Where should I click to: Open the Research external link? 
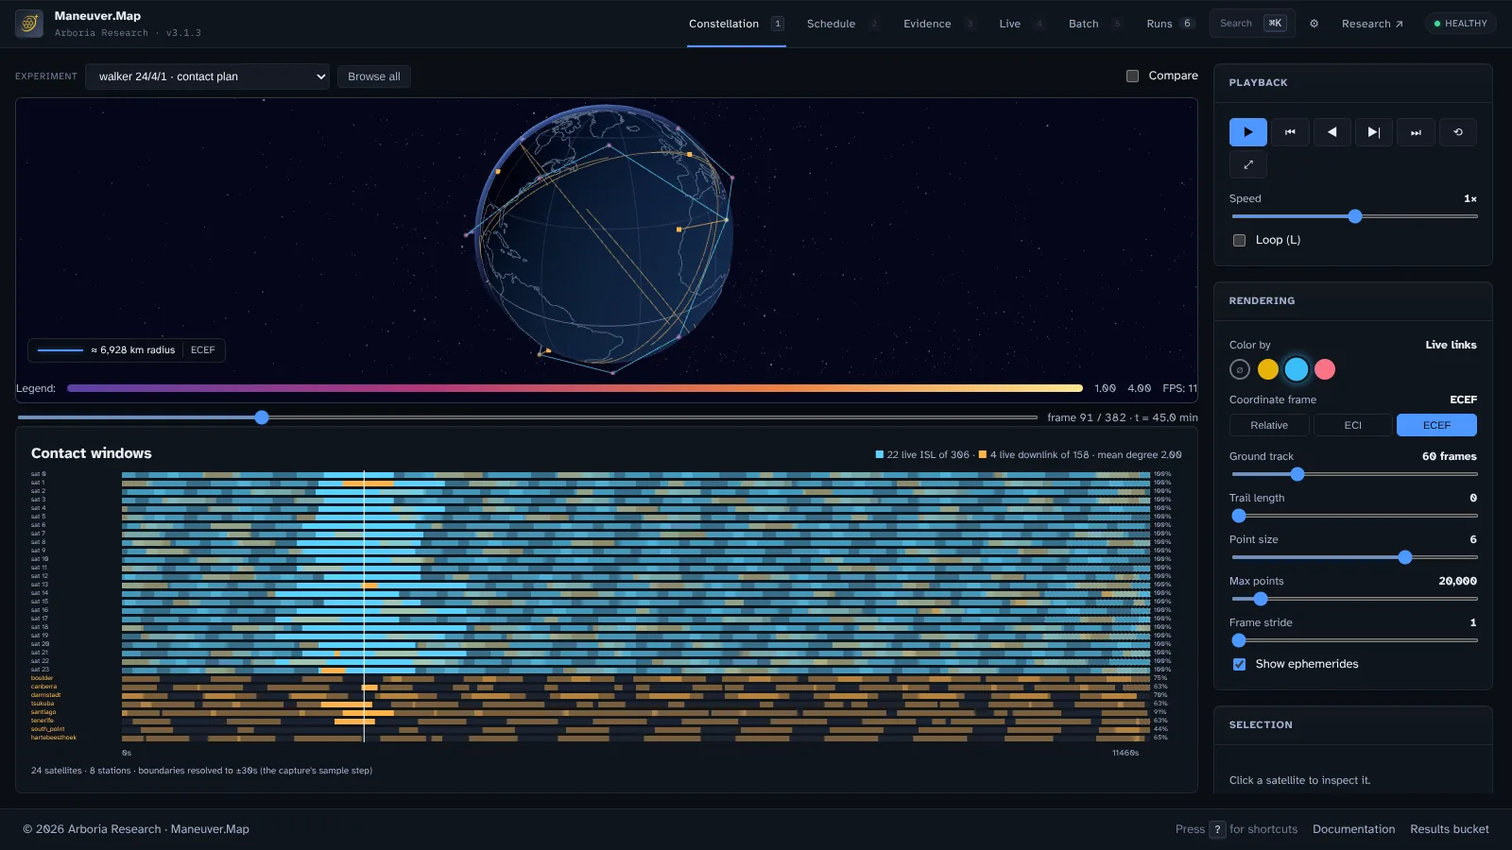click(x=1372, y=24)
